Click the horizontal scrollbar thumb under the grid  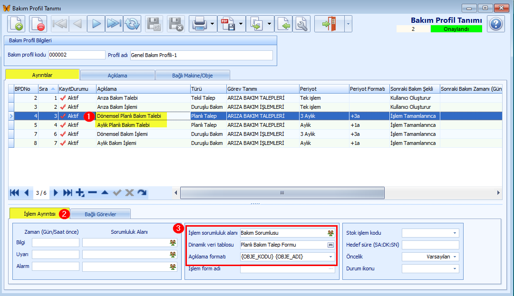[x=282, y=193]
